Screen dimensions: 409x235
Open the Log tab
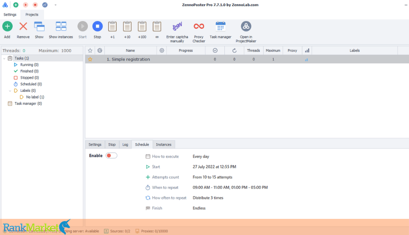coord(125,144)
